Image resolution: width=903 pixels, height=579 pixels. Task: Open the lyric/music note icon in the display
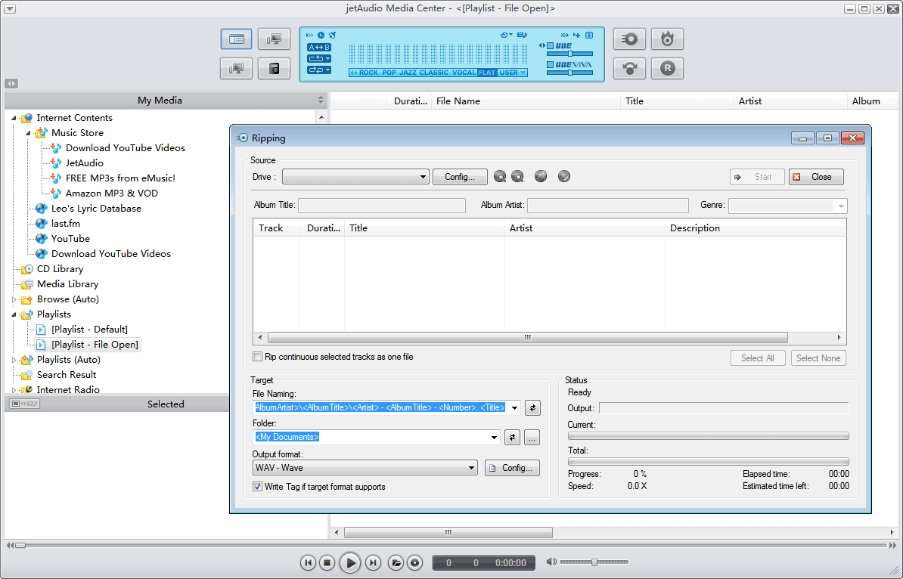(x=522, y=35)
